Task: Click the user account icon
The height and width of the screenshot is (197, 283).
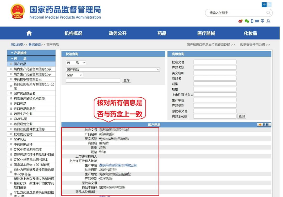Action: tap(268, 21)
